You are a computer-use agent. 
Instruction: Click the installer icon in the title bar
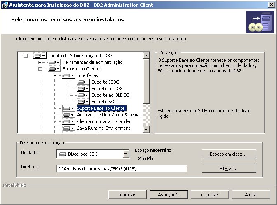pos(5,5)
